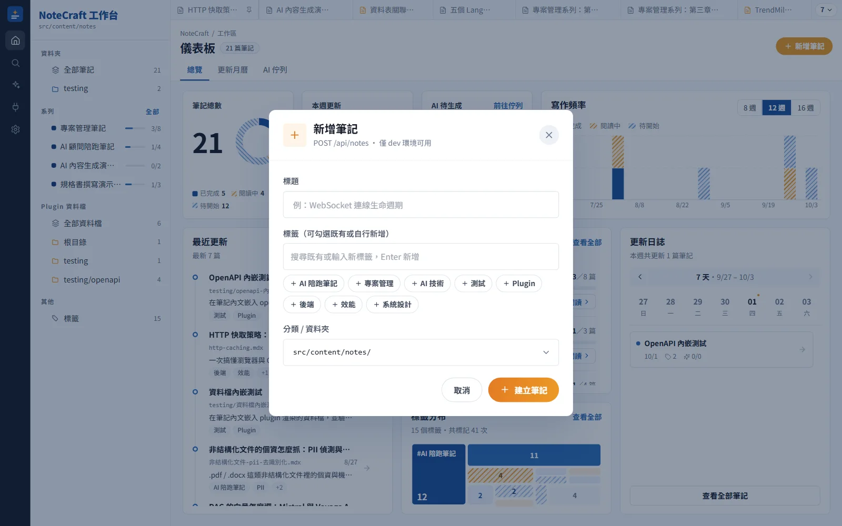Screen dimensions: 842x526
Task: Click folder icon beside 根目錄
Action: [55, 242]
